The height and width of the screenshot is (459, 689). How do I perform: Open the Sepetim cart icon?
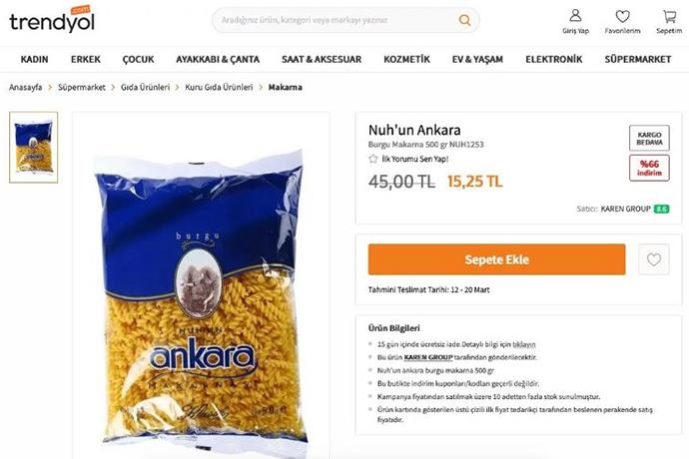click(x=669, y=16)
